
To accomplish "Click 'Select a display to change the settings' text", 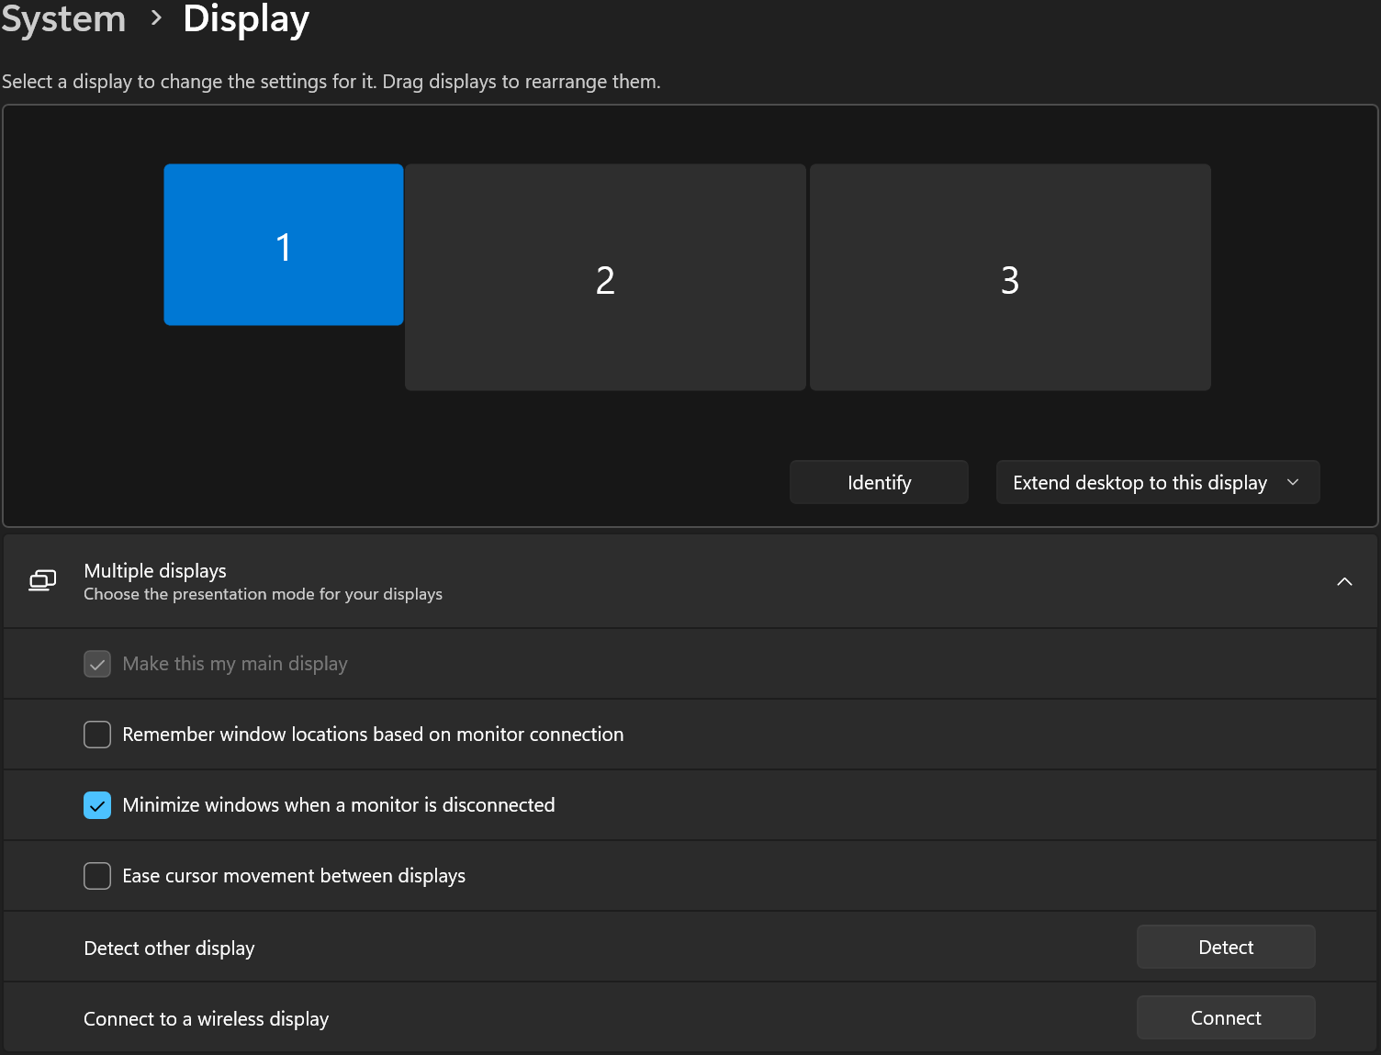I will point(331,82).
